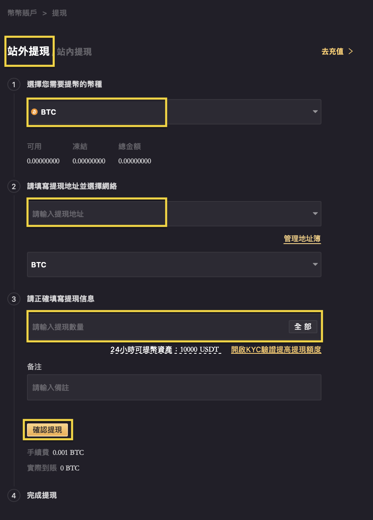
Task: Focus the 請輸入提現地址 address field
Action: coord(174,214)
